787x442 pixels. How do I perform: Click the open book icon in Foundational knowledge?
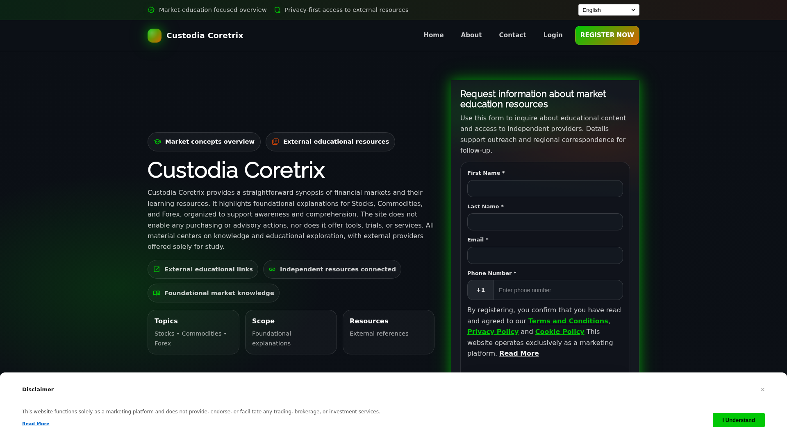coord(157,293)
